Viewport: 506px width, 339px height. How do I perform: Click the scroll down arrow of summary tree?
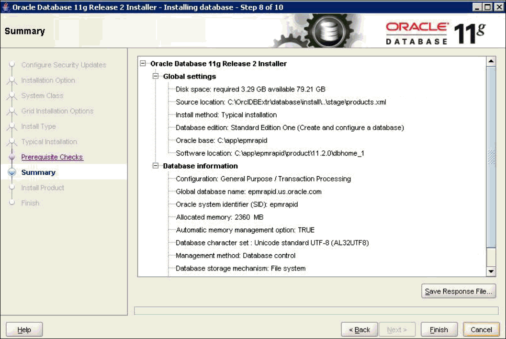click(x=491, y=271)
